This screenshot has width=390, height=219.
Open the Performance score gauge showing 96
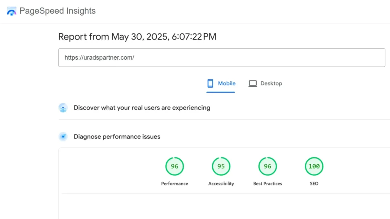pos(174,166)
